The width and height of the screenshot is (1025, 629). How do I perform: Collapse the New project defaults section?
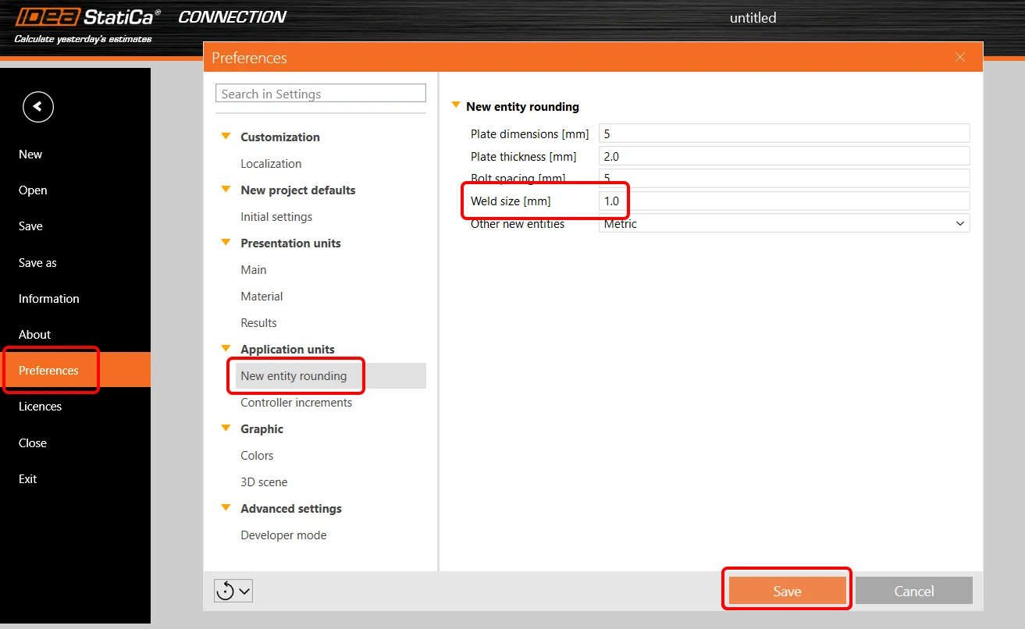pyautogui.click(x=226, y=190)
